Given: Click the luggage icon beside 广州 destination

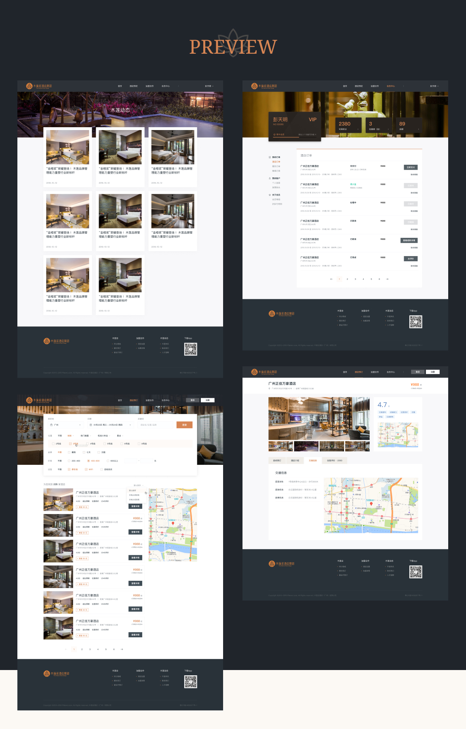Looking at the screenshot, I should (51, 425).
